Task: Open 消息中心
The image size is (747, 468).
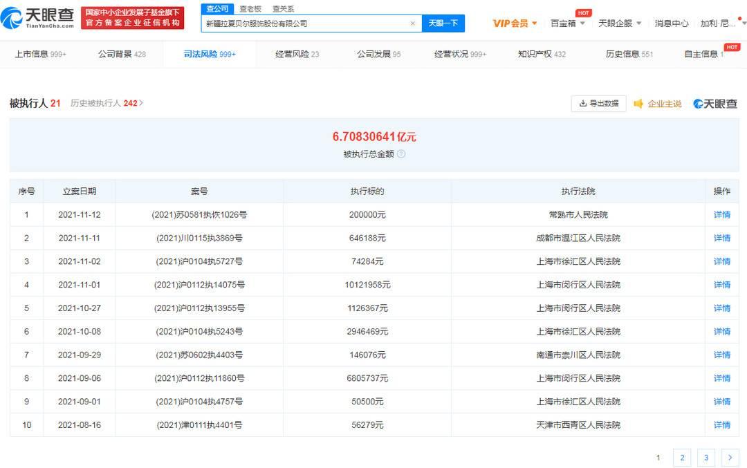Action: coord(671,24)
